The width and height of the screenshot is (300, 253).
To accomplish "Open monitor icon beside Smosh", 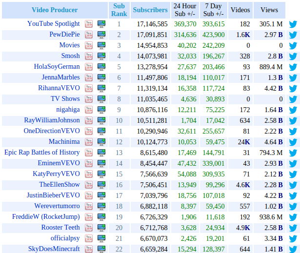I will coord(101,56).
